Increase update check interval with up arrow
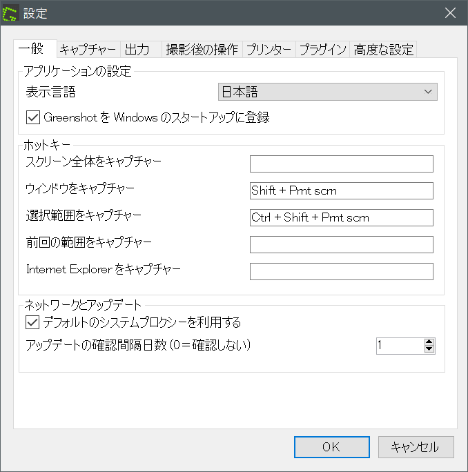The image size is (468, 472). click(429, 342)
